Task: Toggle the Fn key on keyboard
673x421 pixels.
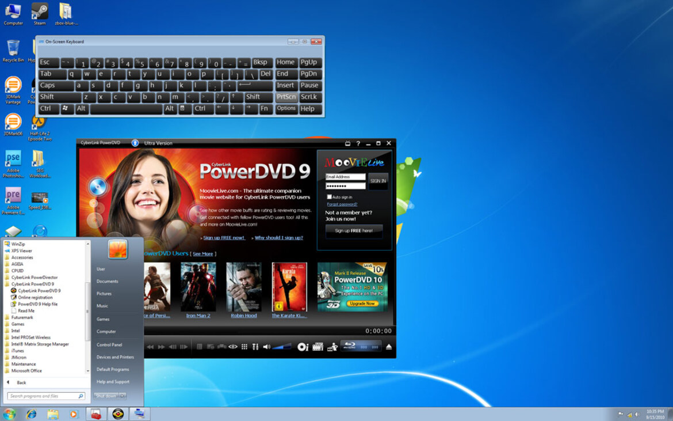Action: [x=265, y=109]
